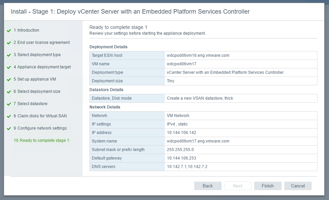This screenshot has width=329, height=200.
Task: Open step 7 Select datastore
Action: [30, 104]
